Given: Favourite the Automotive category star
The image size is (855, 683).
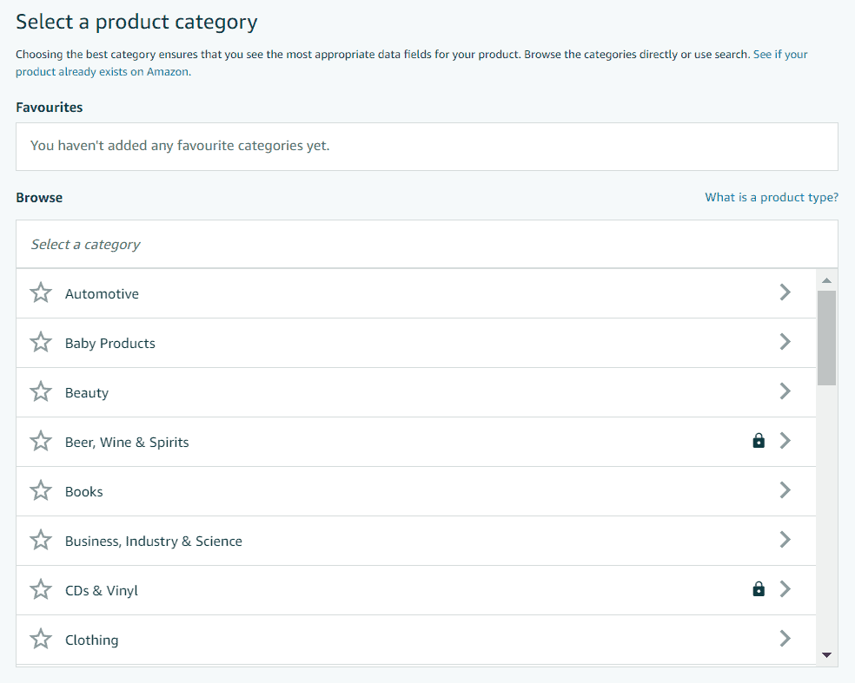Looking at the screenshot, I should pos(40,292).
